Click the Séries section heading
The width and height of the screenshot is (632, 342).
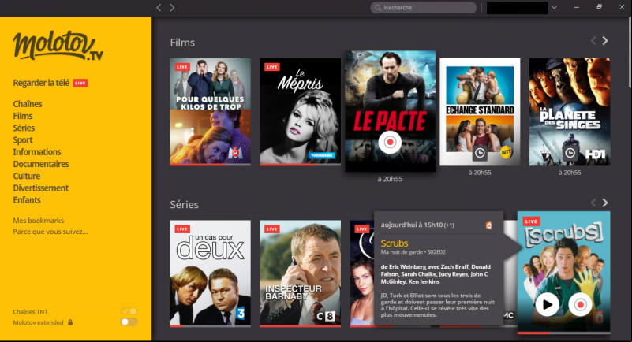coord(184,205)
